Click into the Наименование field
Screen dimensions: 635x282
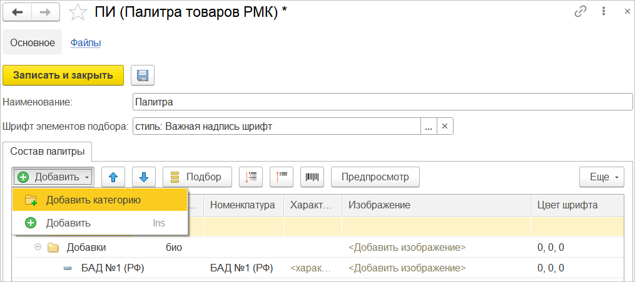pos(382,102)
